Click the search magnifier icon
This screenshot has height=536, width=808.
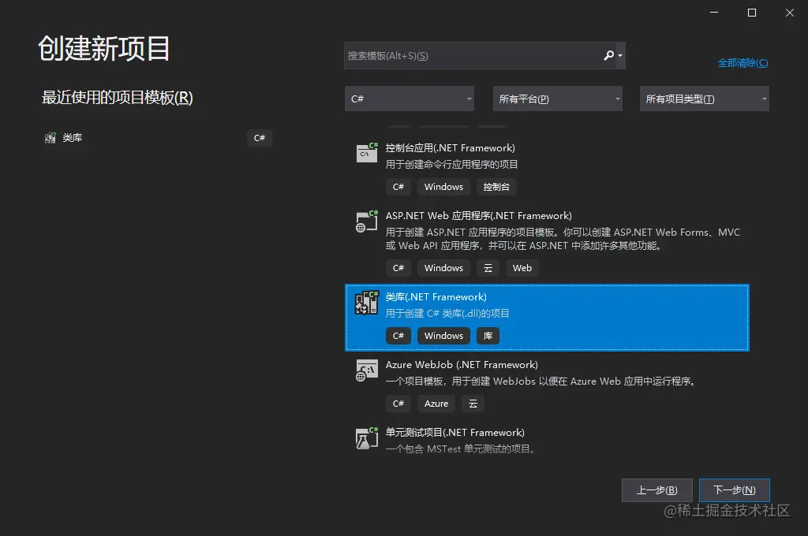(x=608, y=55)
